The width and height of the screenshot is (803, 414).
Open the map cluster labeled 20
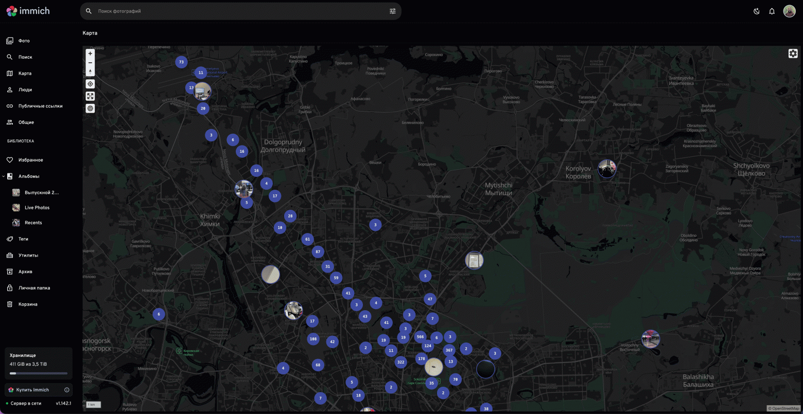[x=203, y=108]
